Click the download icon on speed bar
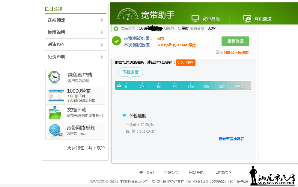The height and width of the screenshot is (187, 298). tap(119, 85)
